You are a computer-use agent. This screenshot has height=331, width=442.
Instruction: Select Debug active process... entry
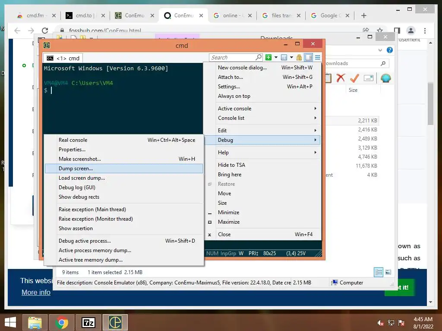[x=124, y=240]
